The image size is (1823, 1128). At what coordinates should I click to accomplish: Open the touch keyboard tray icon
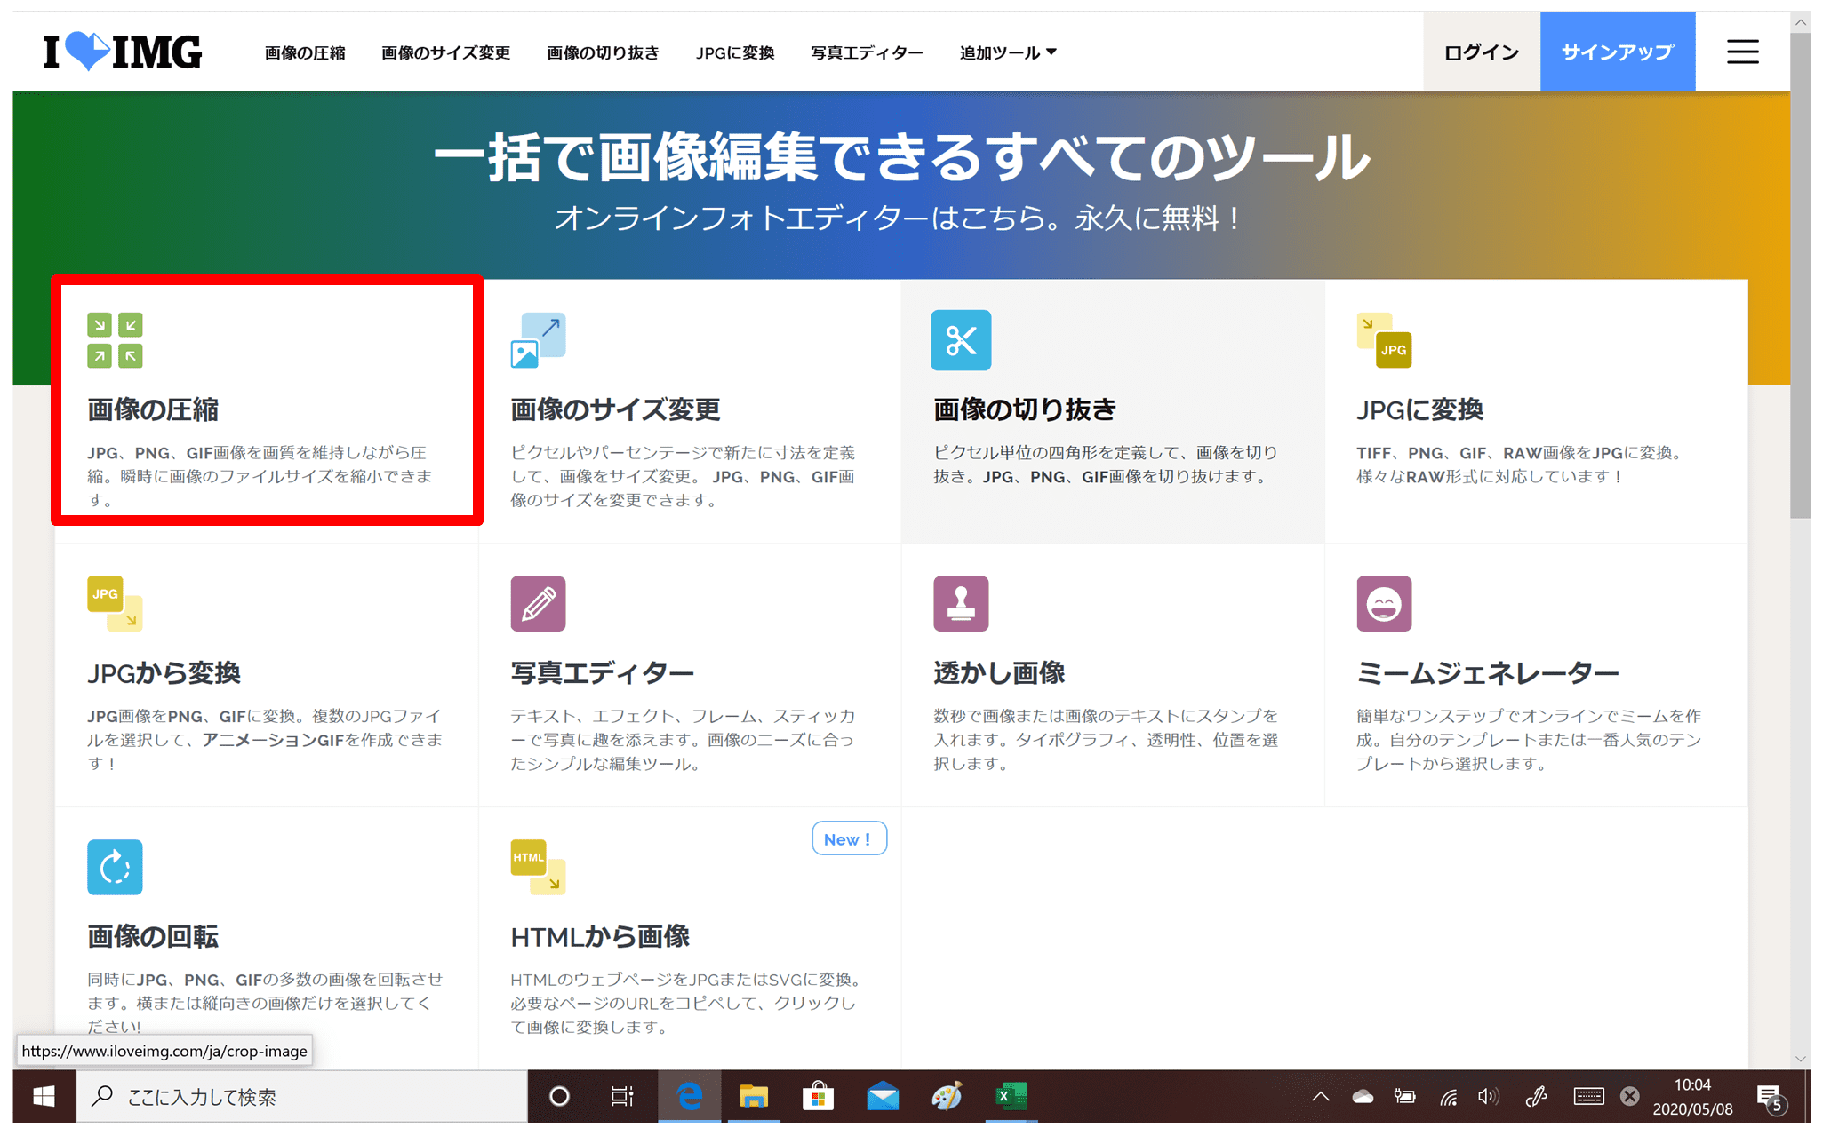click(x=1587, y=1097)
